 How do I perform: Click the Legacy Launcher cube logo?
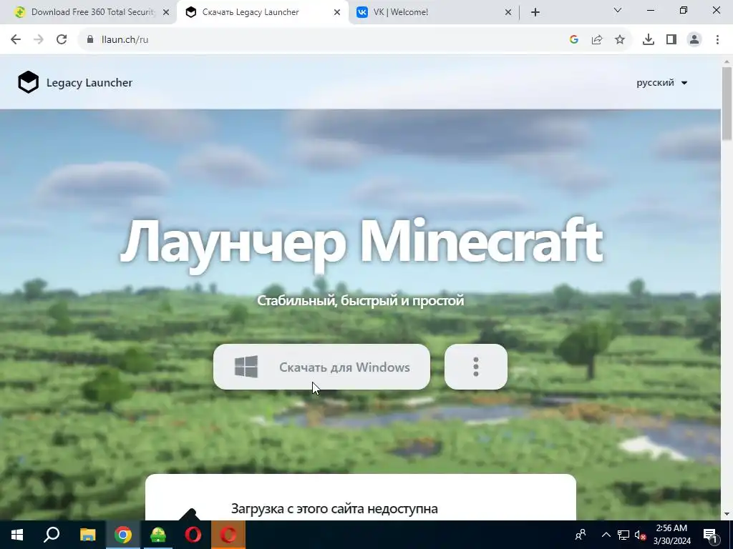tap(28, 82)
